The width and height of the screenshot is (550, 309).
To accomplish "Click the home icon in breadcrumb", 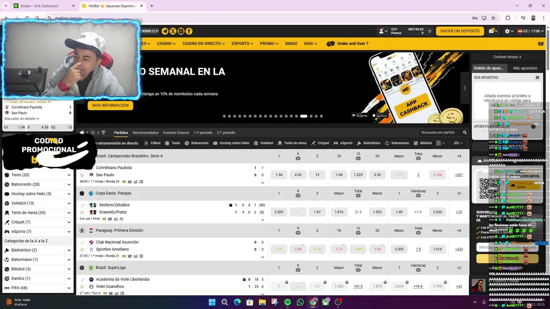I will click(x=82, y=133).
